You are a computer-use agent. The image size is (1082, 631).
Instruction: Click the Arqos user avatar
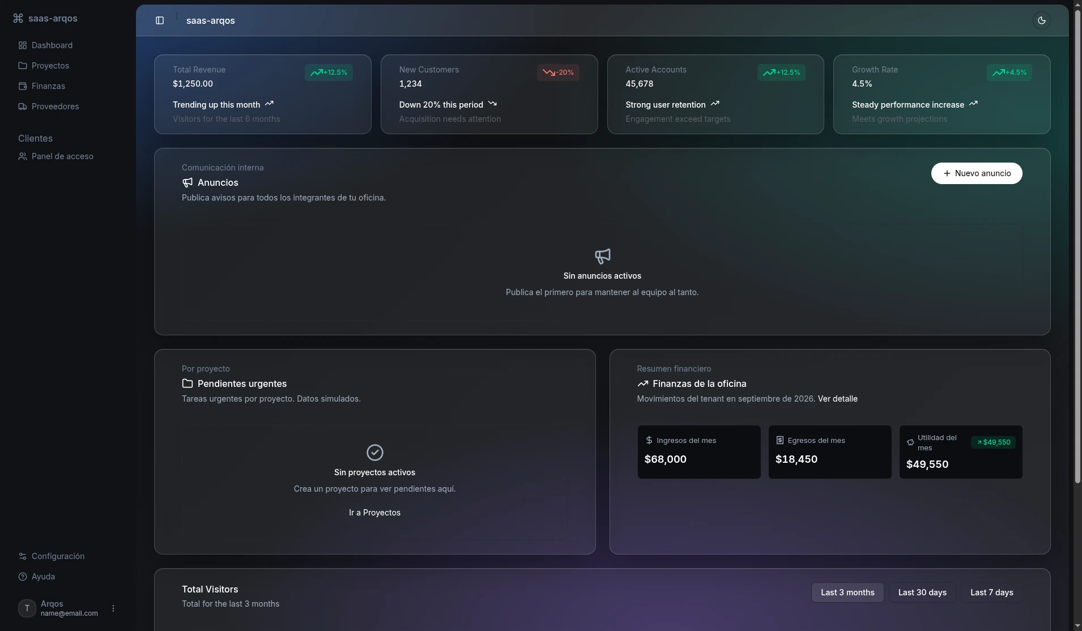click(27, 608)
